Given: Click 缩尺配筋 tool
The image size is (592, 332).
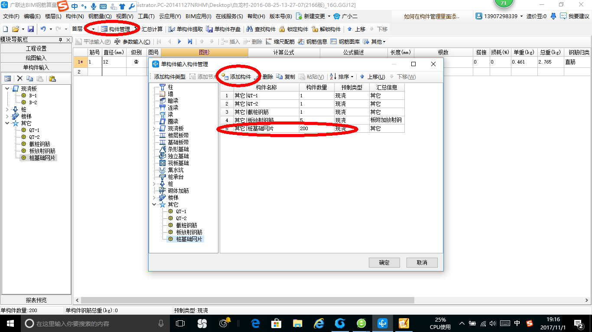Looking at the screenshot, I should pos(280,41).
